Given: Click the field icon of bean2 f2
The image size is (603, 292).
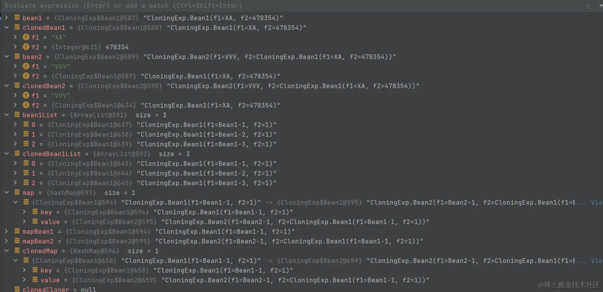Looking at the screenshot, I should click(26, 76).
